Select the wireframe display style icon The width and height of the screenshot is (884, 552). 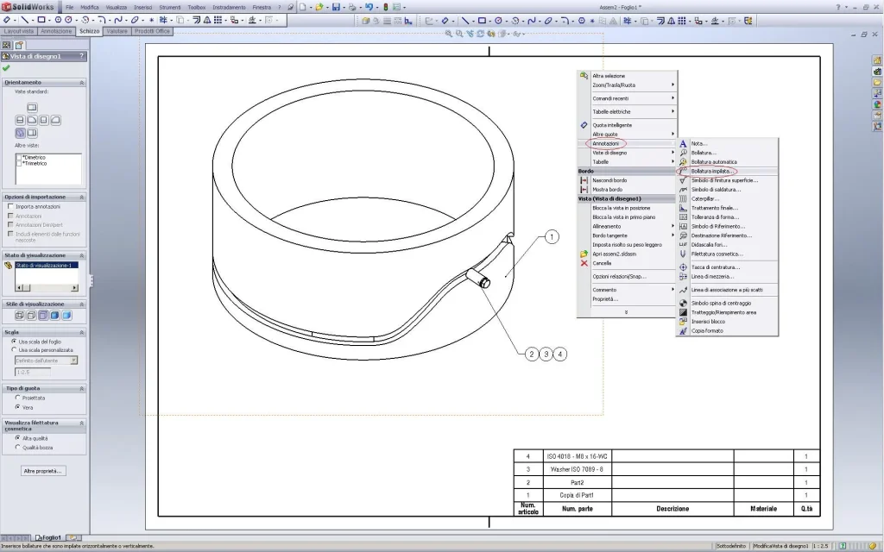tap(20, 316)
